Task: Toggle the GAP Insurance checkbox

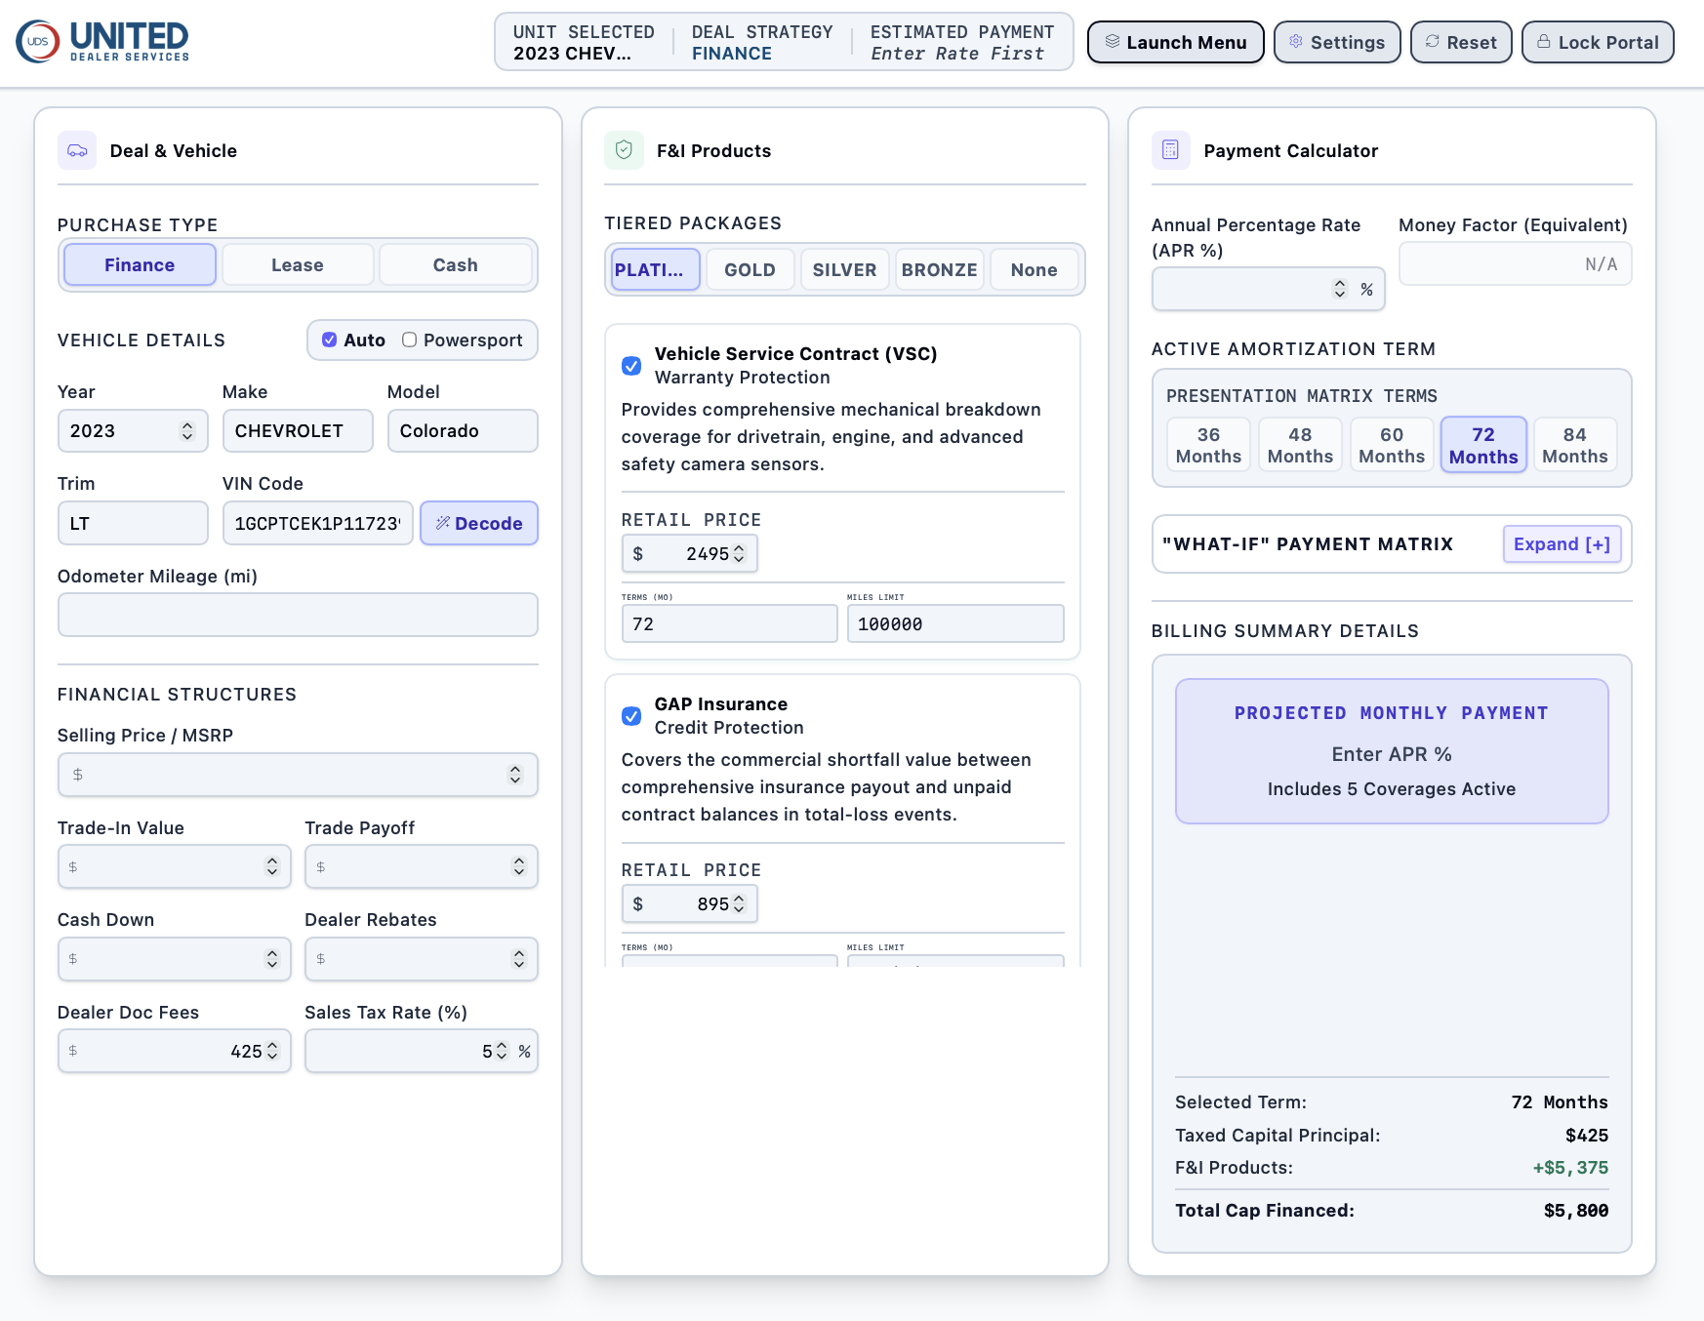Action: [631, 716]
